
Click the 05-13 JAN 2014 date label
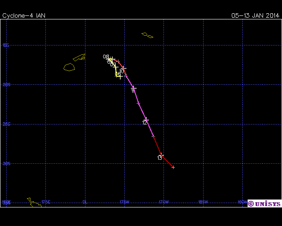tap(255, 15)
